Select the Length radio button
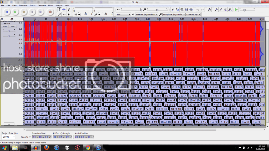 click(x=61, y=133)
